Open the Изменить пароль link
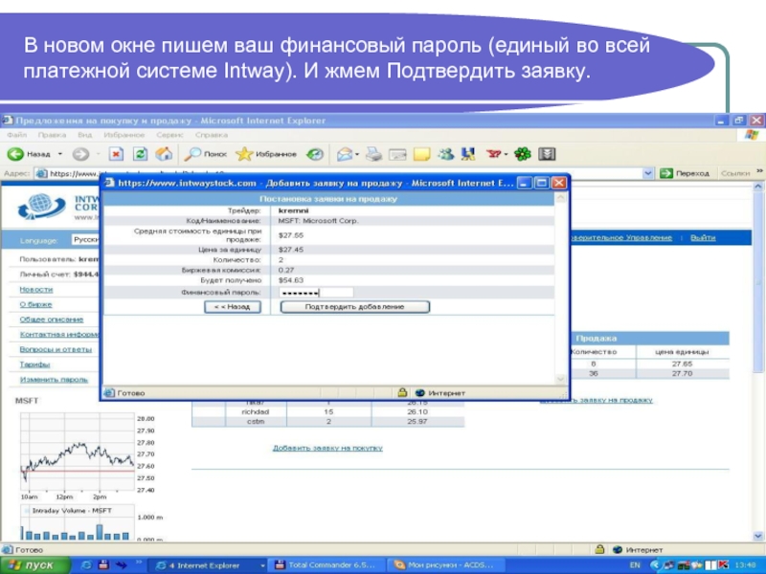This screenshot has width=766, height=574. pyautogui.click(x=54, y=379)
